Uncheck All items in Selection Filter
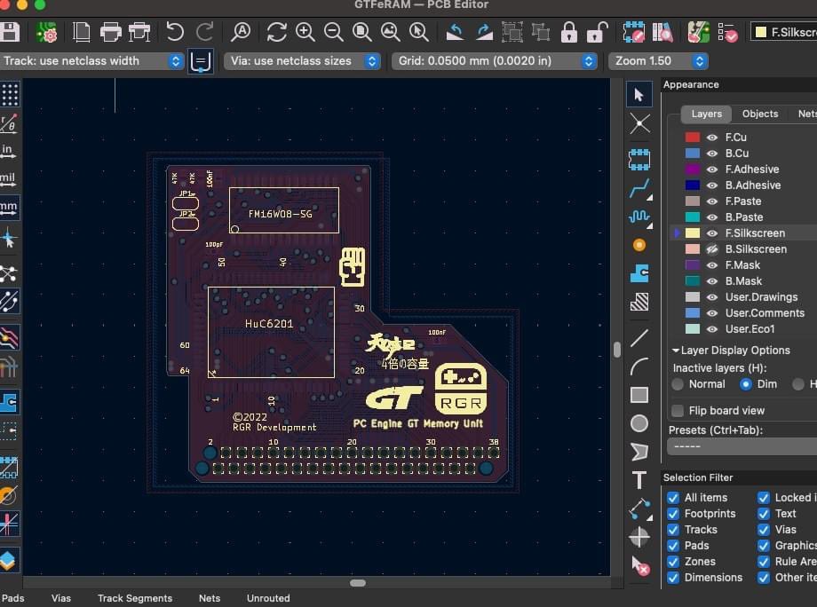The image size is (817, 607). coord(673,498)
